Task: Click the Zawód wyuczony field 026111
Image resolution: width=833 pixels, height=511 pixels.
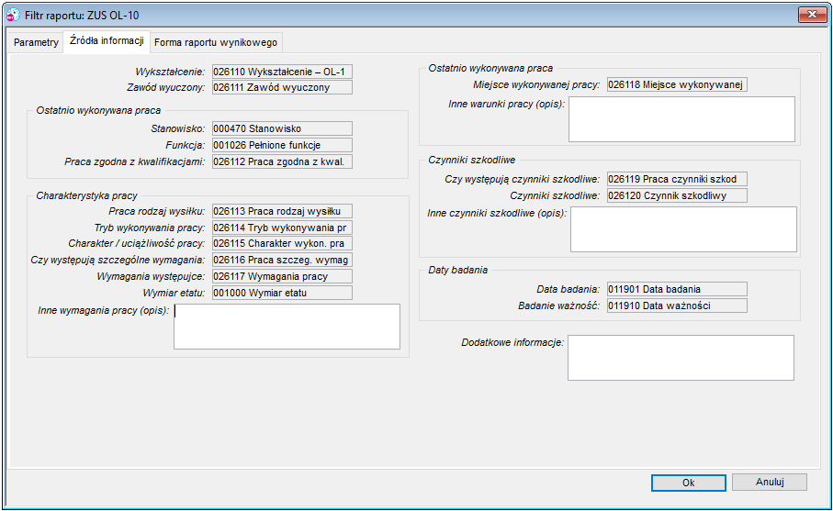Action: pos(282,87)
